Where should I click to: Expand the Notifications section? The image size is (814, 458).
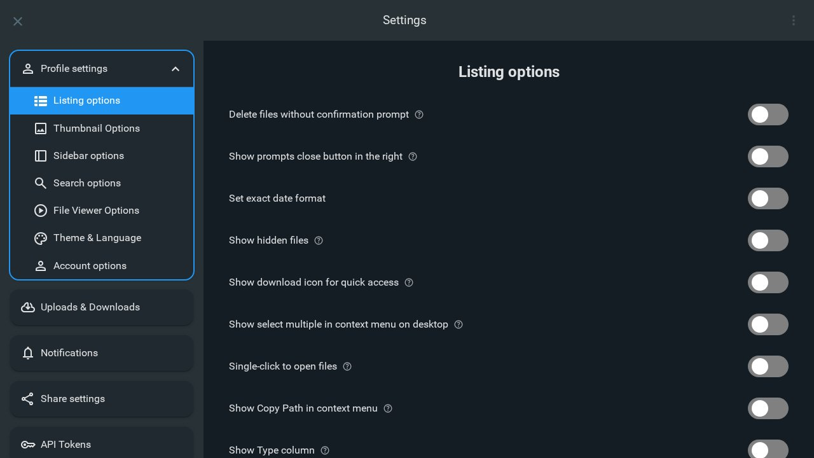pyautogui.click(x=102, y=353)
